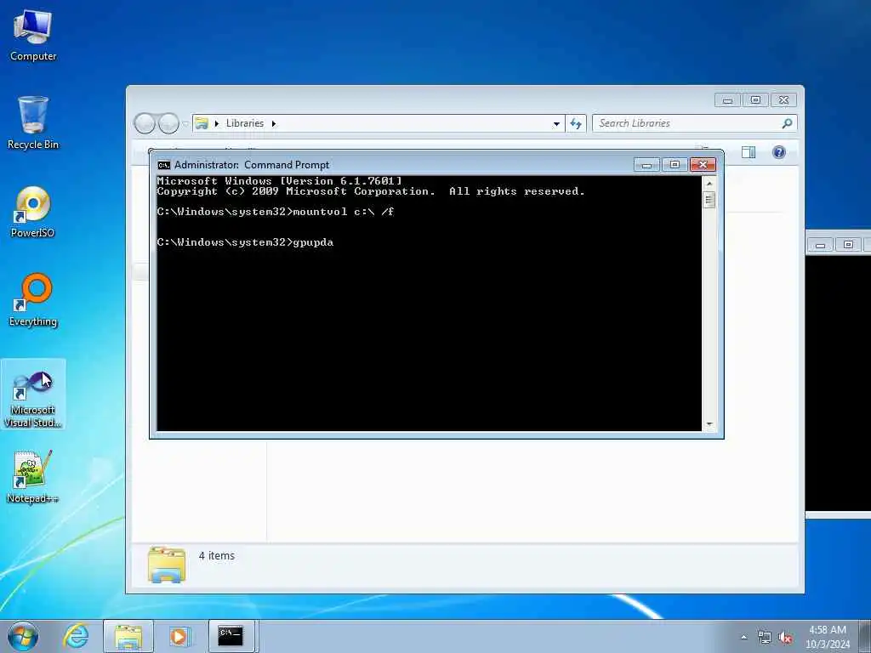The width and height of the screenshot is (871, 653).
Task: Click the Command Prompt taskbar button
Action: (x=231, y=636)
